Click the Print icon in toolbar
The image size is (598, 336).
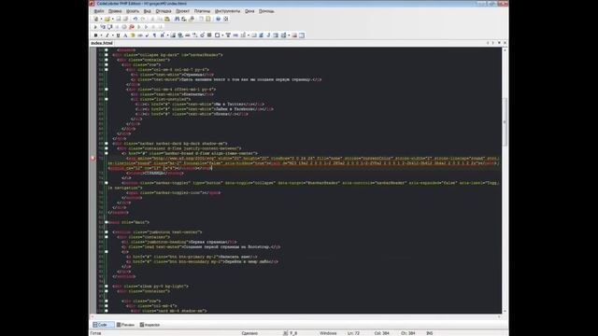[x=192, y=19]
